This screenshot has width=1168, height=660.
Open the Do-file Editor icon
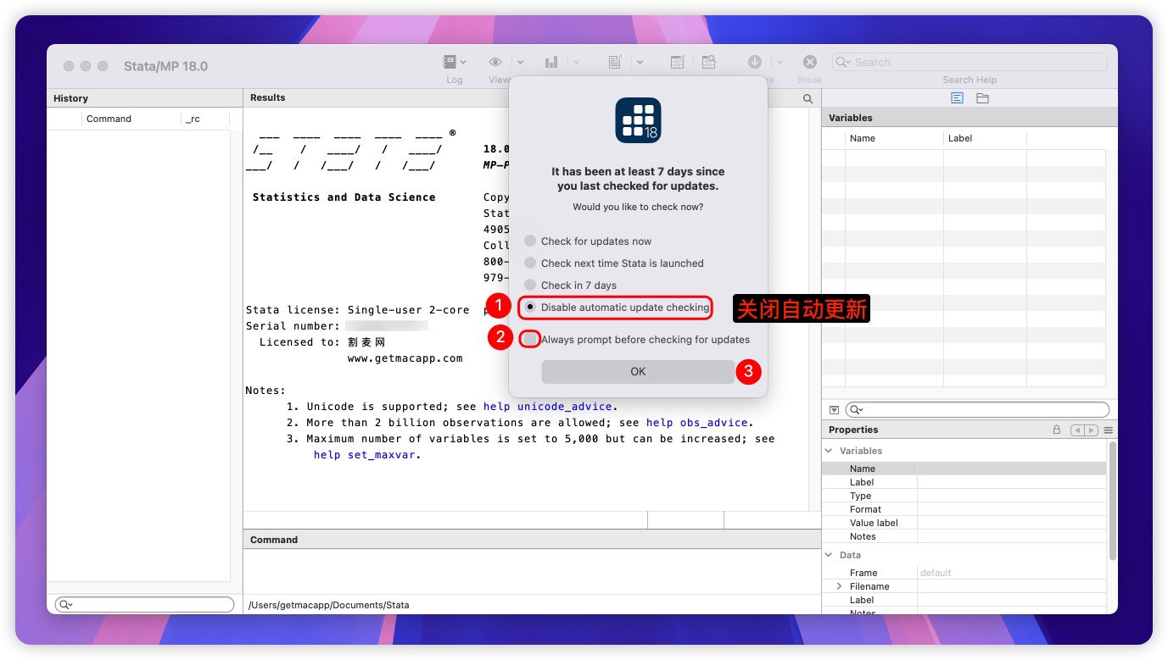pyautogui.click(x=615, y=62)
